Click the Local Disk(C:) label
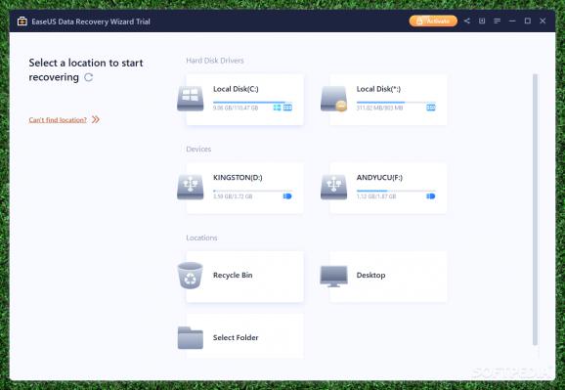This screenshot has height=390, width=565. 236,89
